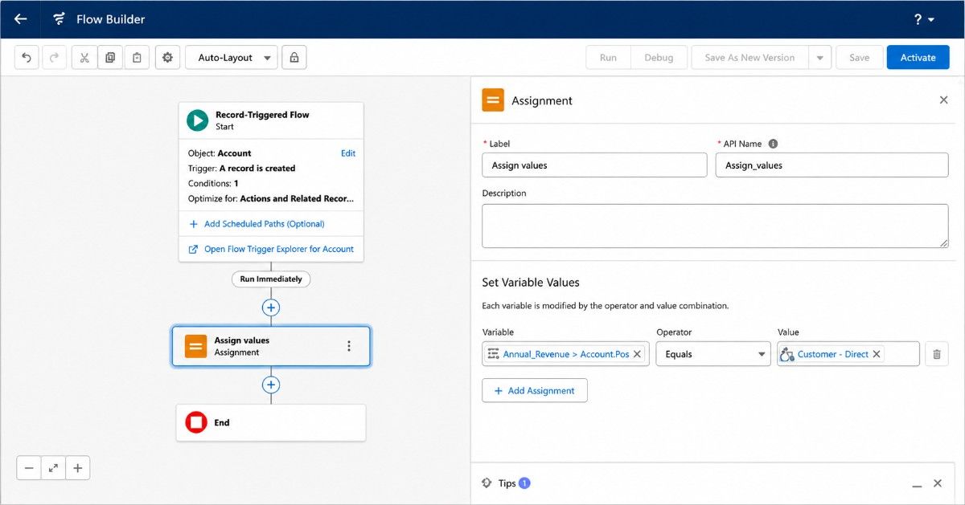Click the Debug button
Viewport: 965px width, 505px height.
(x=659, y=58)
